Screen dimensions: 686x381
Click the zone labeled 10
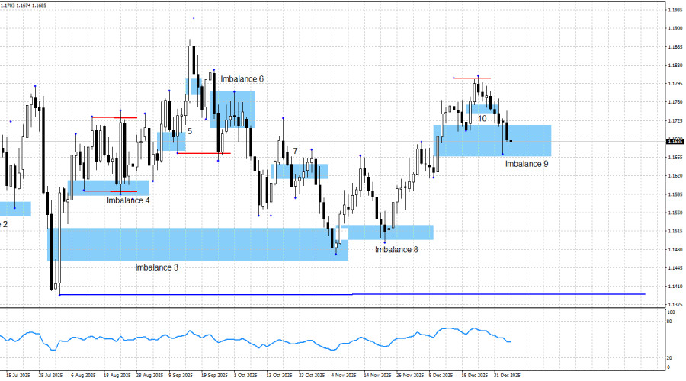pos(482,108)
